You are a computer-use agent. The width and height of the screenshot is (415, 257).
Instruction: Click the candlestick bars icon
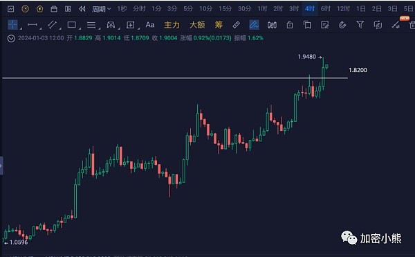(x=272, y=25)
